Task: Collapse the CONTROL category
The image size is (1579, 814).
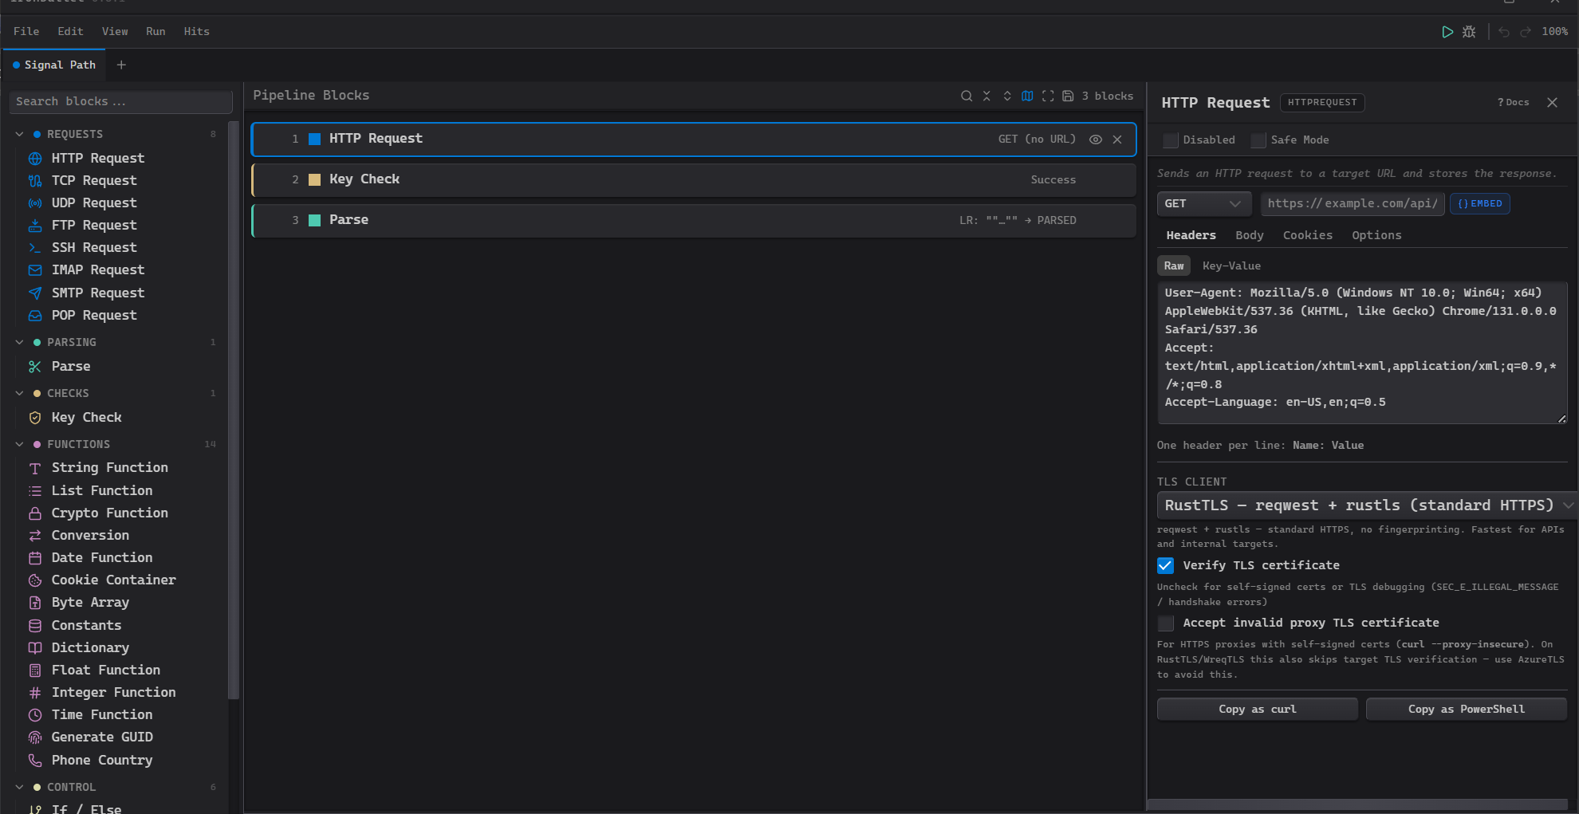Action: coord(19,787)
